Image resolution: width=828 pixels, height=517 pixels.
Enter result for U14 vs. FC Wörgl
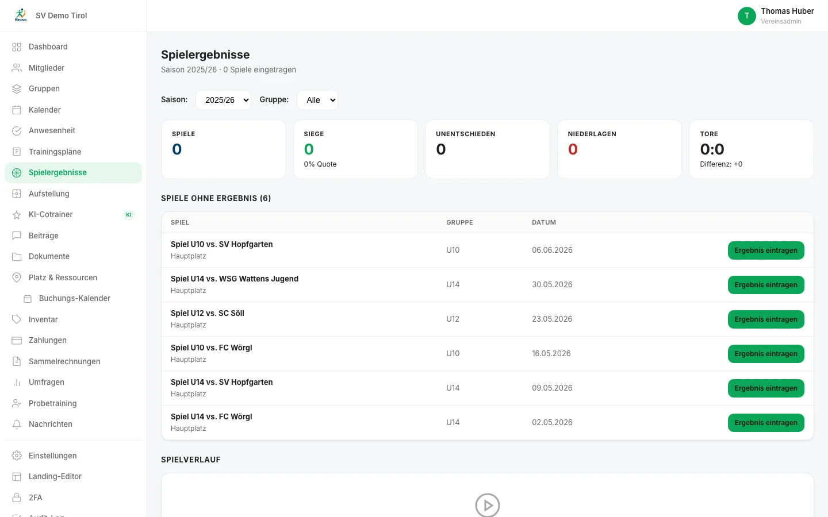click(x=766, y=423)
